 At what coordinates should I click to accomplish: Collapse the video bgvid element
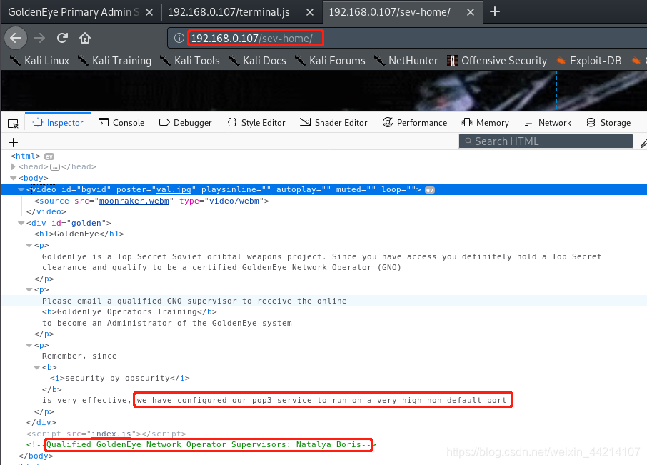pos(21,190)
